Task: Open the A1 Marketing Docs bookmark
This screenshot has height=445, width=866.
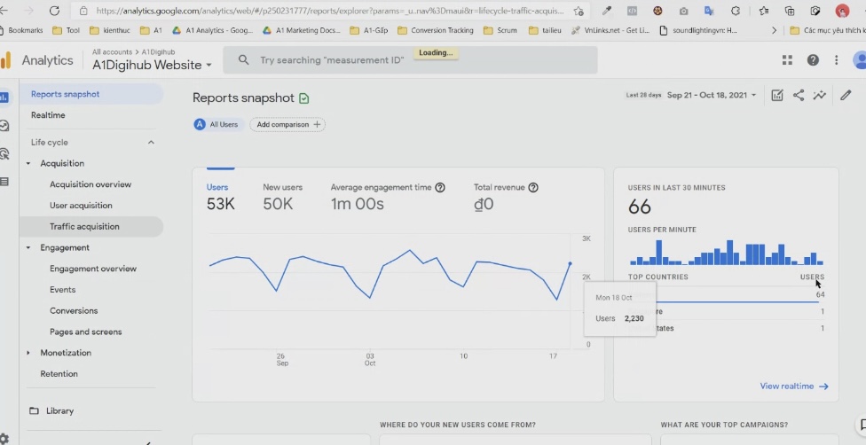Action: pos(302,30)
